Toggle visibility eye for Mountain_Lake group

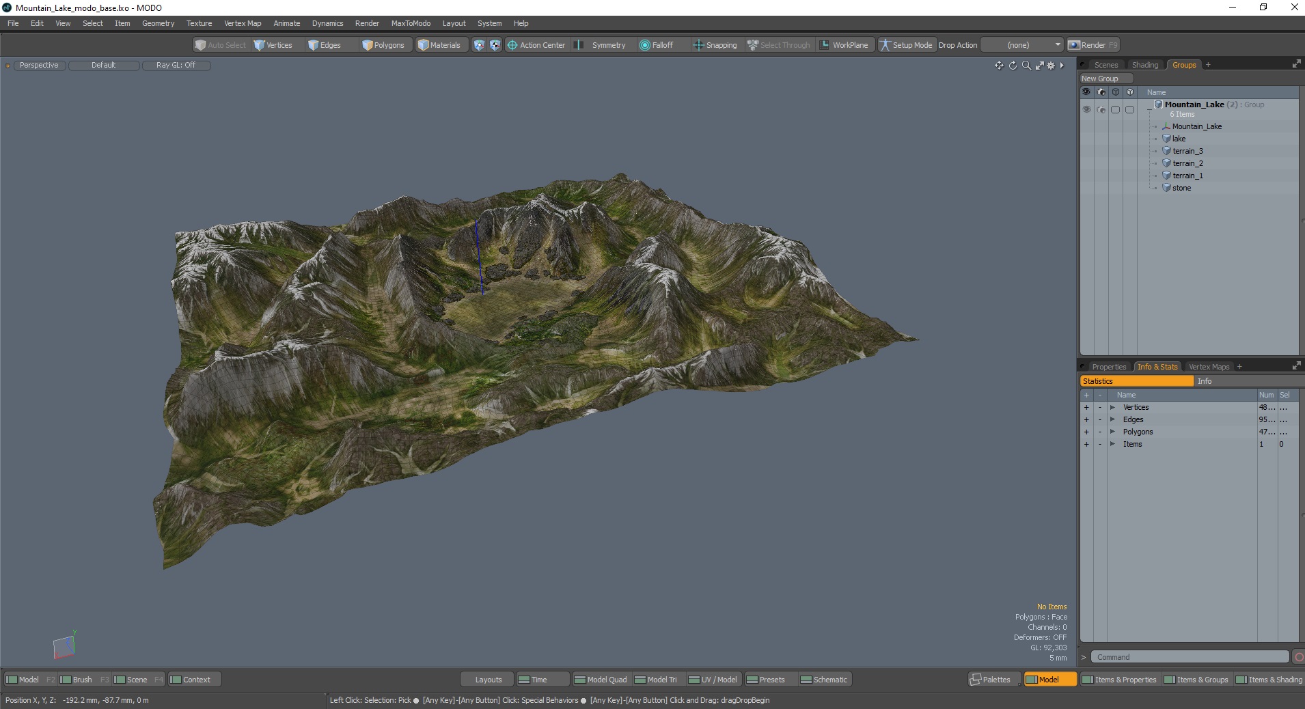1086,109
